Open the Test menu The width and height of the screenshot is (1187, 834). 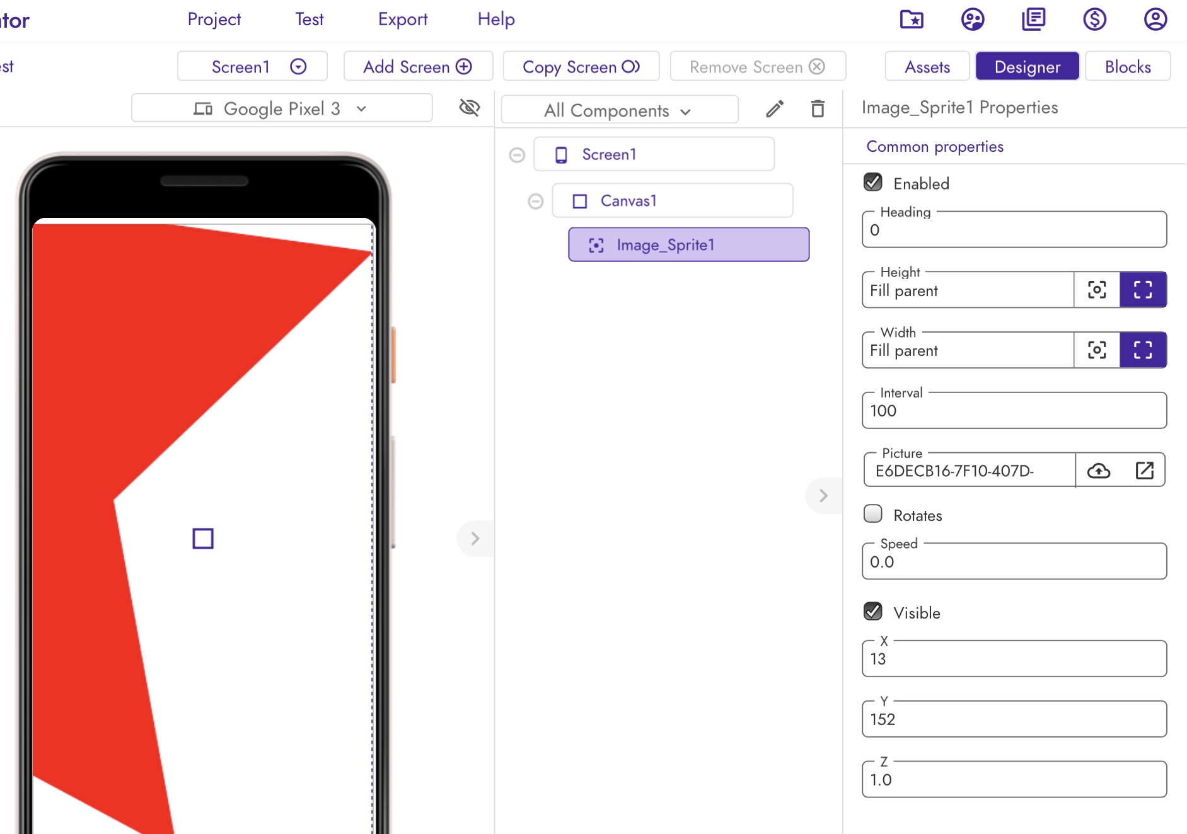tap(310, 20)
